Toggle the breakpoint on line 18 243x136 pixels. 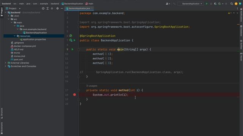[x=74, y=94]
